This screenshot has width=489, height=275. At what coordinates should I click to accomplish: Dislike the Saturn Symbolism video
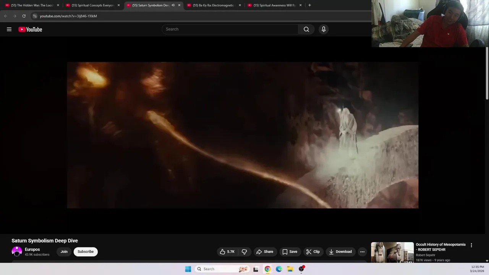click(244, 252)
